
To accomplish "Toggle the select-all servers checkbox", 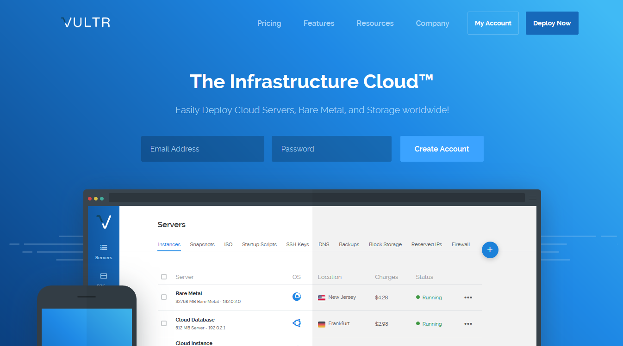I will pos(164,277).
